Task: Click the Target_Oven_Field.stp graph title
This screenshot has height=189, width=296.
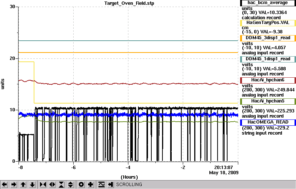Action: coord(129,3)
